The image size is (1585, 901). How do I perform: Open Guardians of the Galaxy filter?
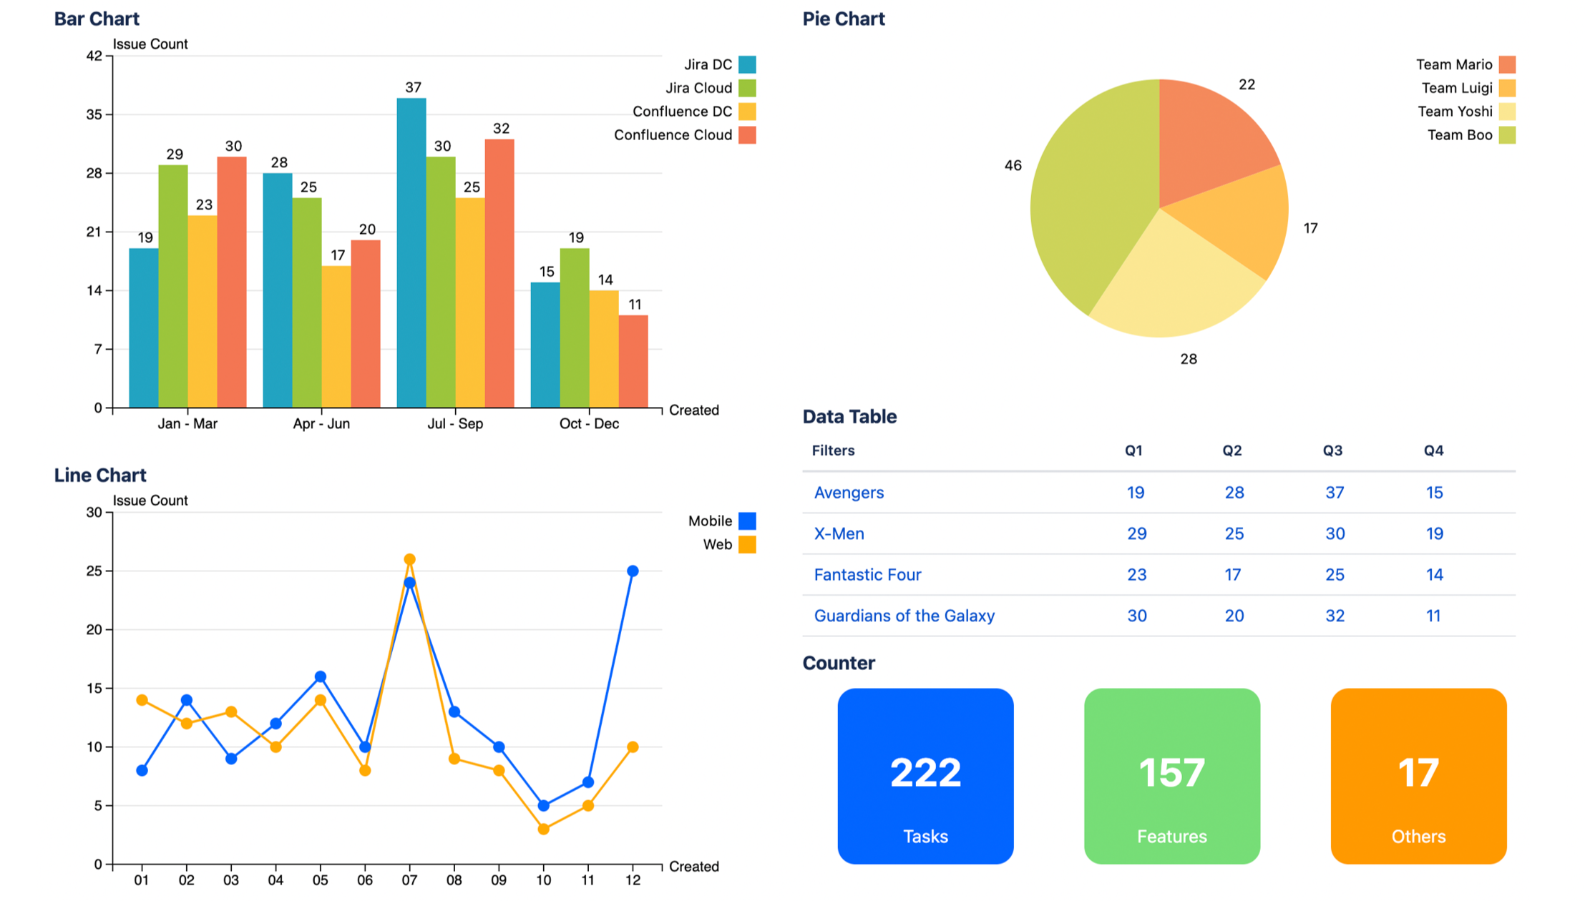click(x=904, y=616)
